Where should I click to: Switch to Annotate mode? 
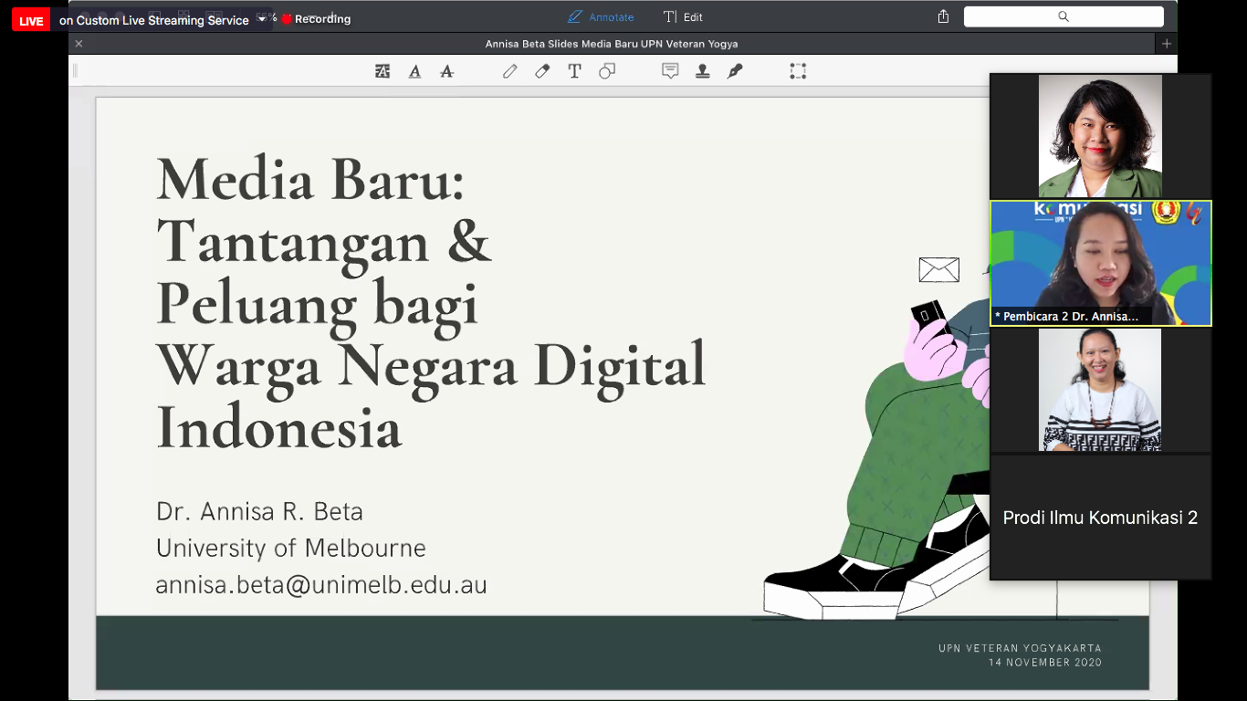pos(601,16)
